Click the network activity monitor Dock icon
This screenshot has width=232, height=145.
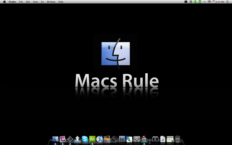(144, 139)
